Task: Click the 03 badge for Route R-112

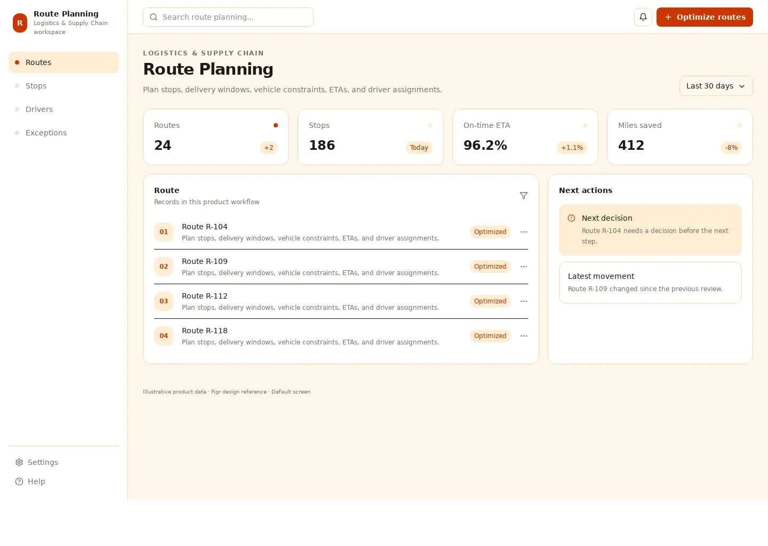Action: coord(164,301)
